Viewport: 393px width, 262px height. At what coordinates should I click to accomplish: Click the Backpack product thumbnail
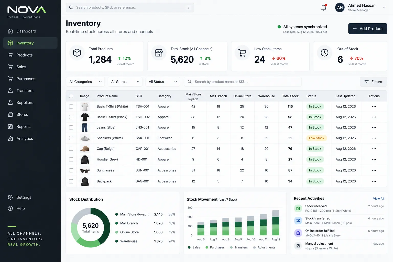pos(85,181)
